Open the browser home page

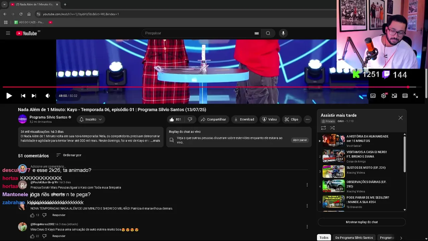(x=29, y=14)
